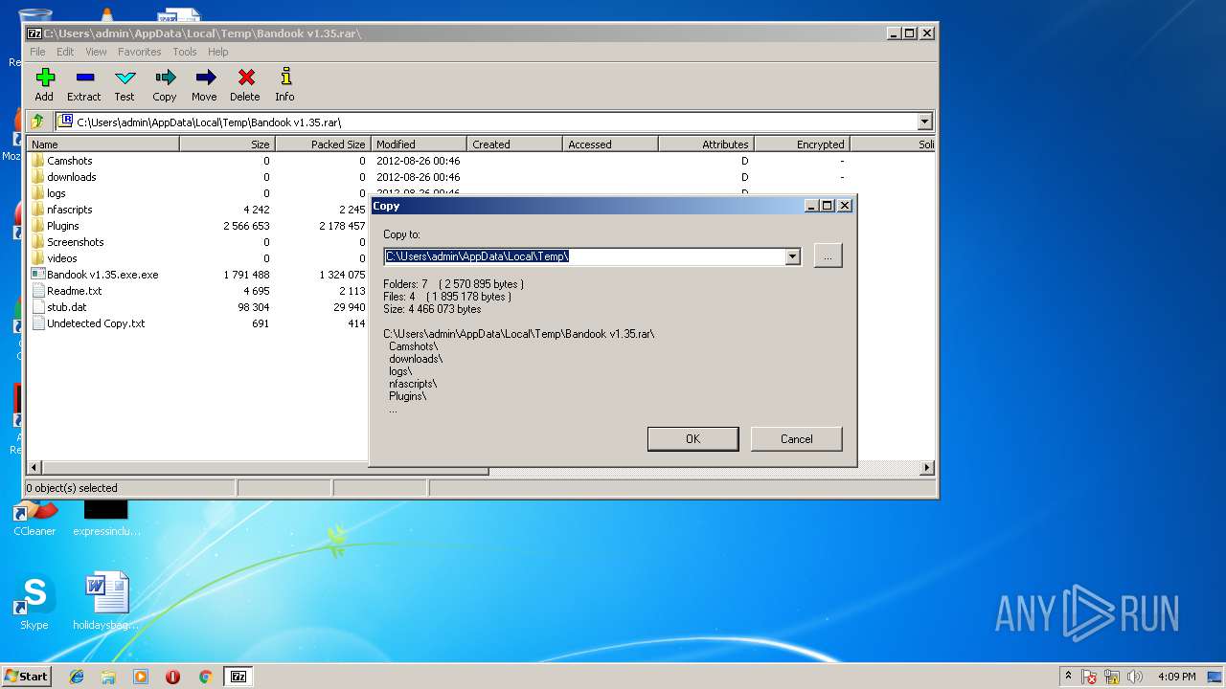Image resolution: width=1226 pixels, height=689 pixels.
Task: Sort list by Packed Size column header
Action: (x=323, y=144)
